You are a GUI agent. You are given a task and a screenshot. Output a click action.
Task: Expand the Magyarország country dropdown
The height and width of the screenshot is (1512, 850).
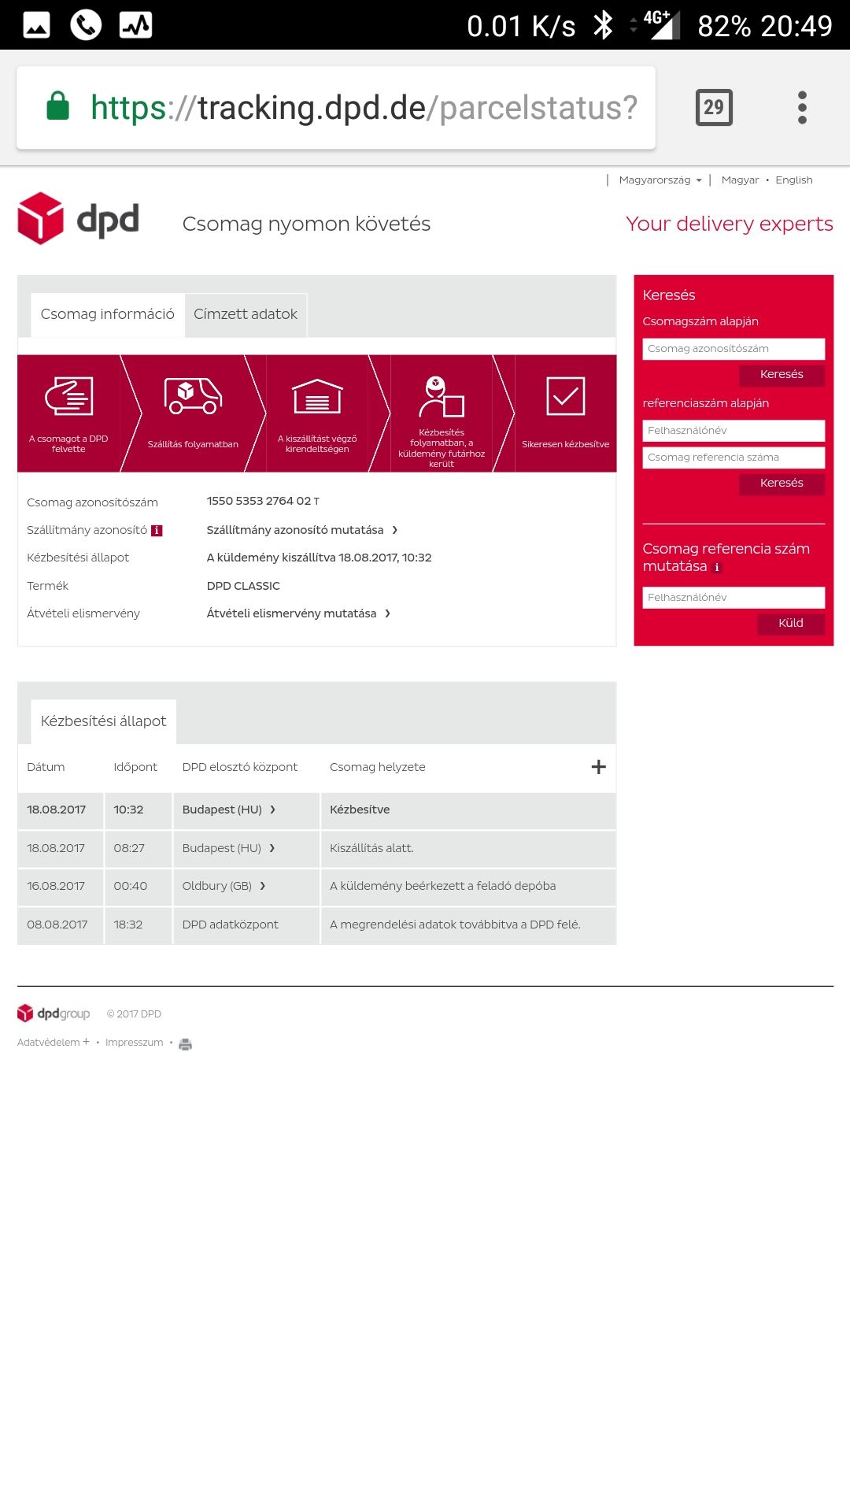click(660, 180)
